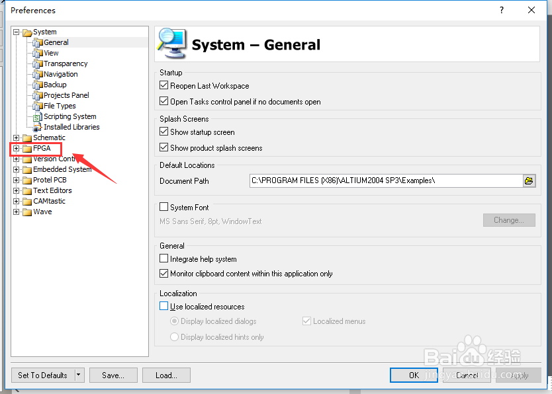Close the Preferences dialog
The image size is (552, 394).
[x=531, y=10]
